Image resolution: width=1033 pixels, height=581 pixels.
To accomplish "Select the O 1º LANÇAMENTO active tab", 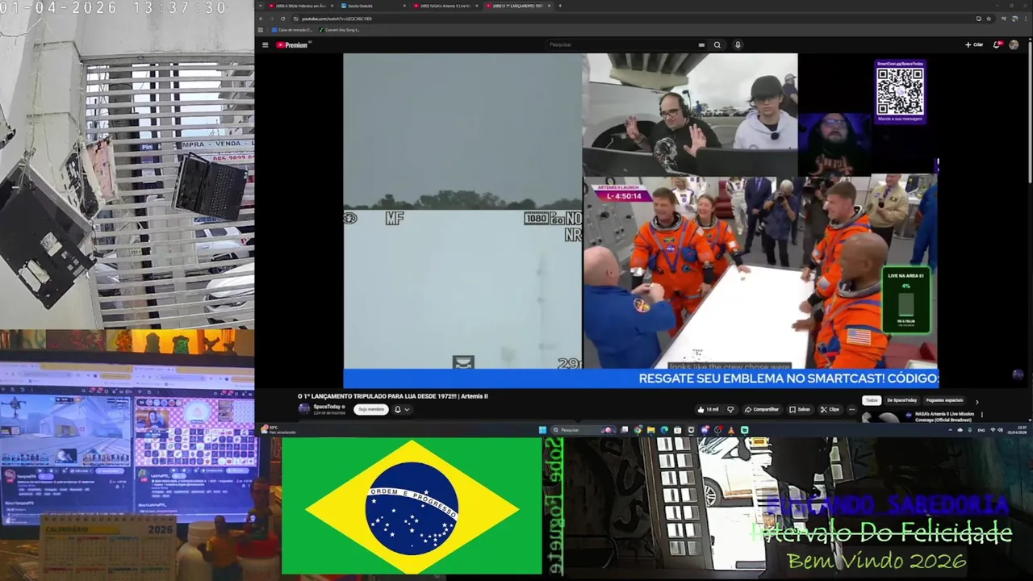I will pos(517,6).
